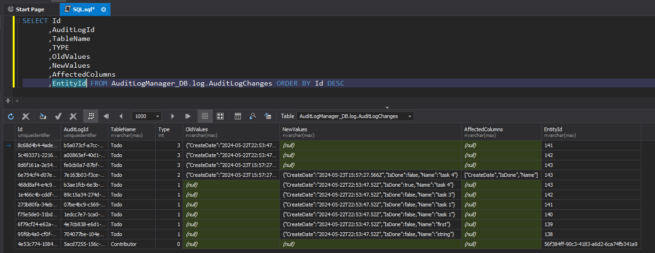The height and width of the screenshot is (253, 655).
Task: Open the Table name dropdown
Action: (355, 116)
